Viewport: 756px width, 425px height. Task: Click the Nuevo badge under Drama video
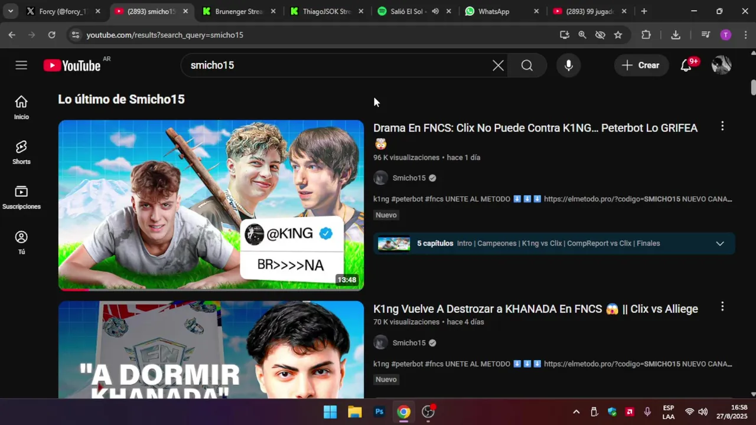coord(386,215)
